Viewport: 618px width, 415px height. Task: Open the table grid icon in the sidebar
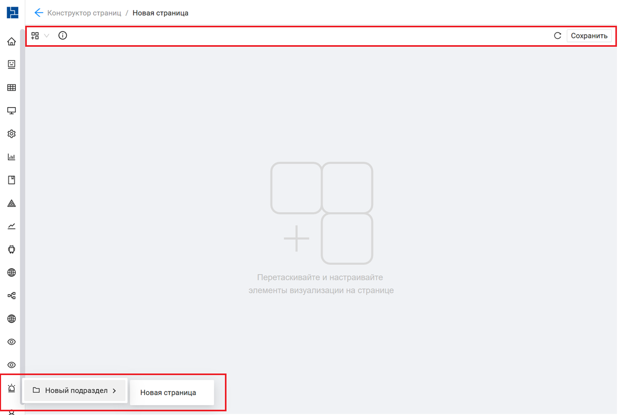pos(12,88)
